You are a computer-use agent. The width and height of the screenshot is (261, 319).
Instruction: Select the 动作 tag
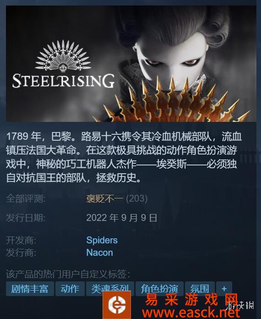coord(70,289)
